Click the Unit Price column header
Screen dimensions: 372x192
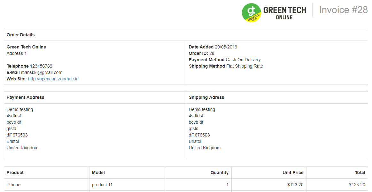click(293, 173)
